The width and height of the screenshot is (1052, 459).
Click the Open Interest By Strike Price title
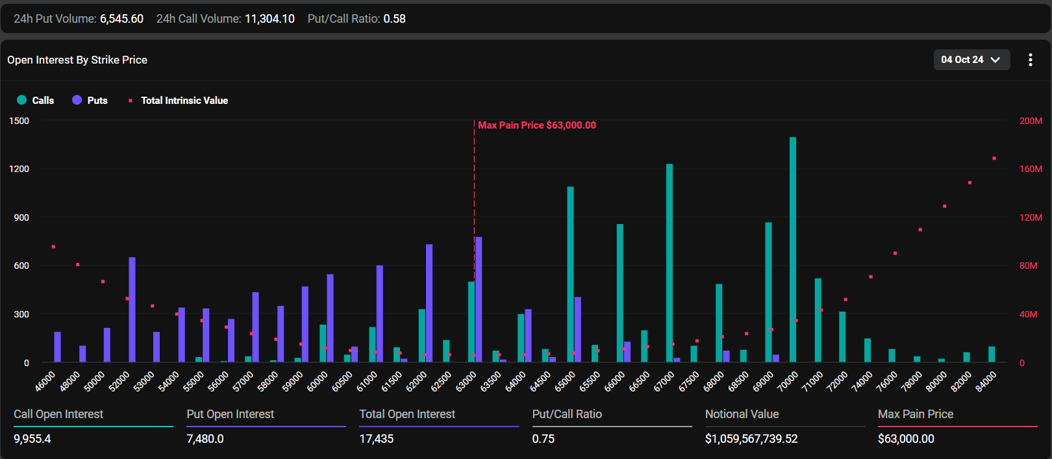pyautogui.click(x=77, y=60)
